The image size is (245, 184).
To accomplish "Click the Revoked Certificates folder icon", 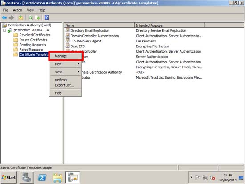I will (x=16, y=35).
